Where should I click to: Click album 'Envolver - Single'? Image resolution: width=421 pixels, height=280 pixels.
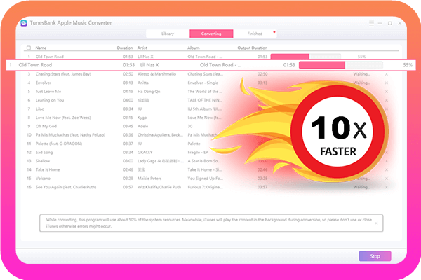(x=203, y=83)
